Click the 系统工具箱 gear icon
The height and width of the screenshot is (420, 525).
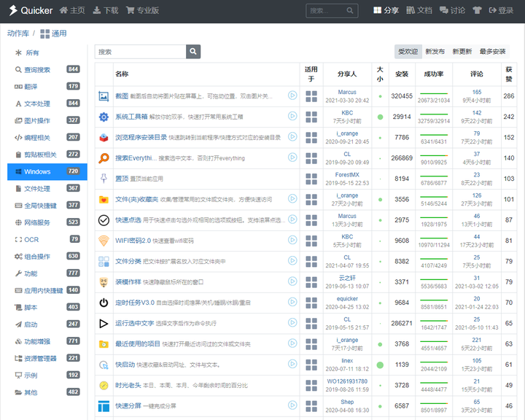coord(104,117)
